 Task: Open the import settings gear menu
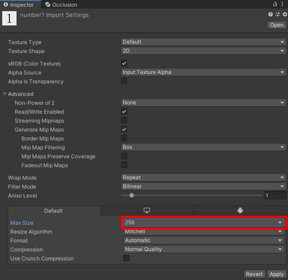[284, 15]
